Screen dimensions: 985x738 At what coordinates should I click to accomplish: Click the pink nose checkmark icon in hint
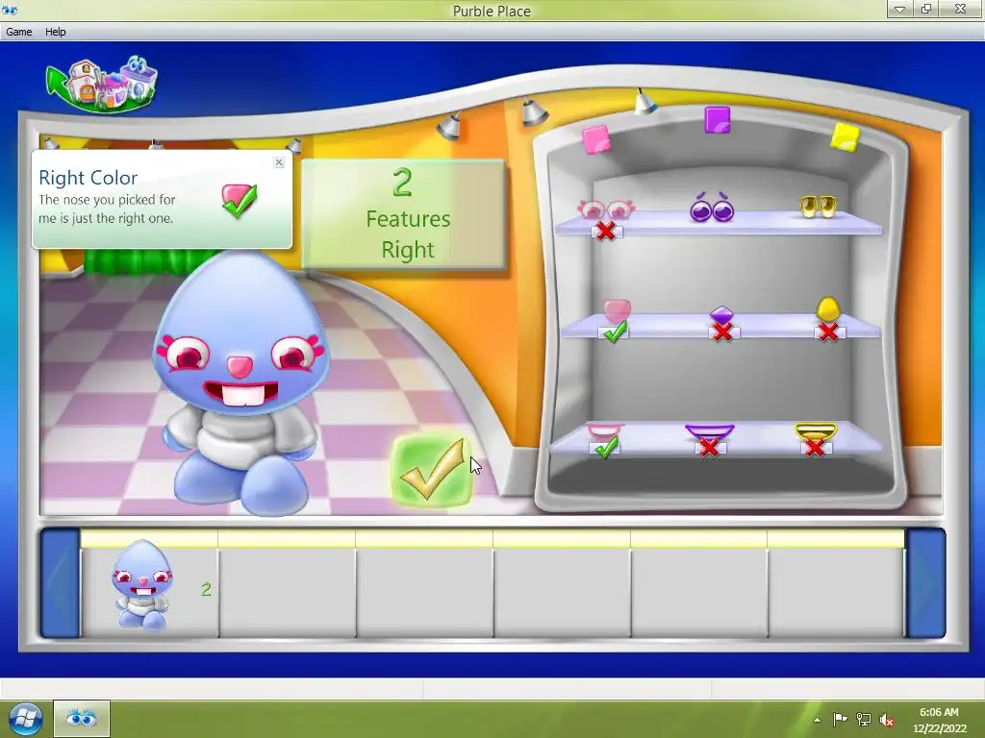click(x=240, y=200)
